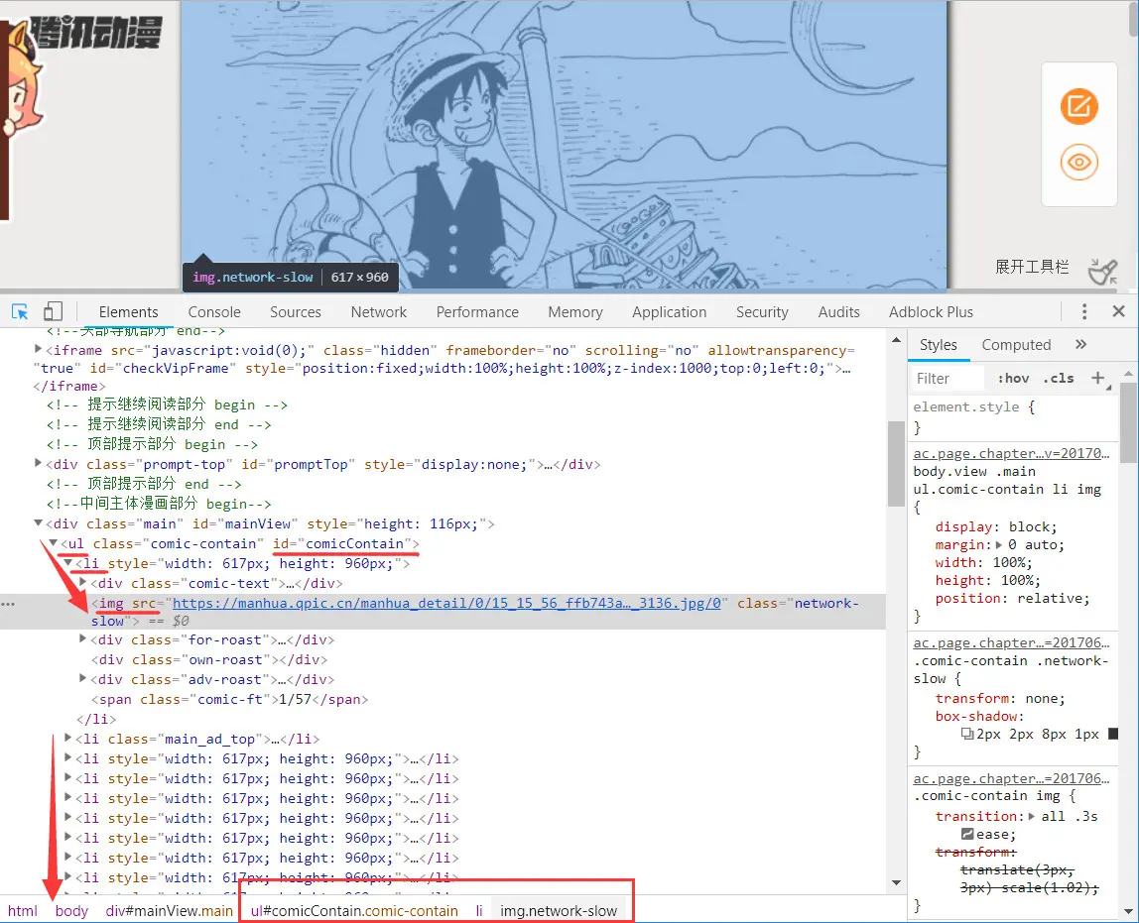This screenshot has width=1139, height=923.
Task: Open the Network tab
Action: (379, 311)
